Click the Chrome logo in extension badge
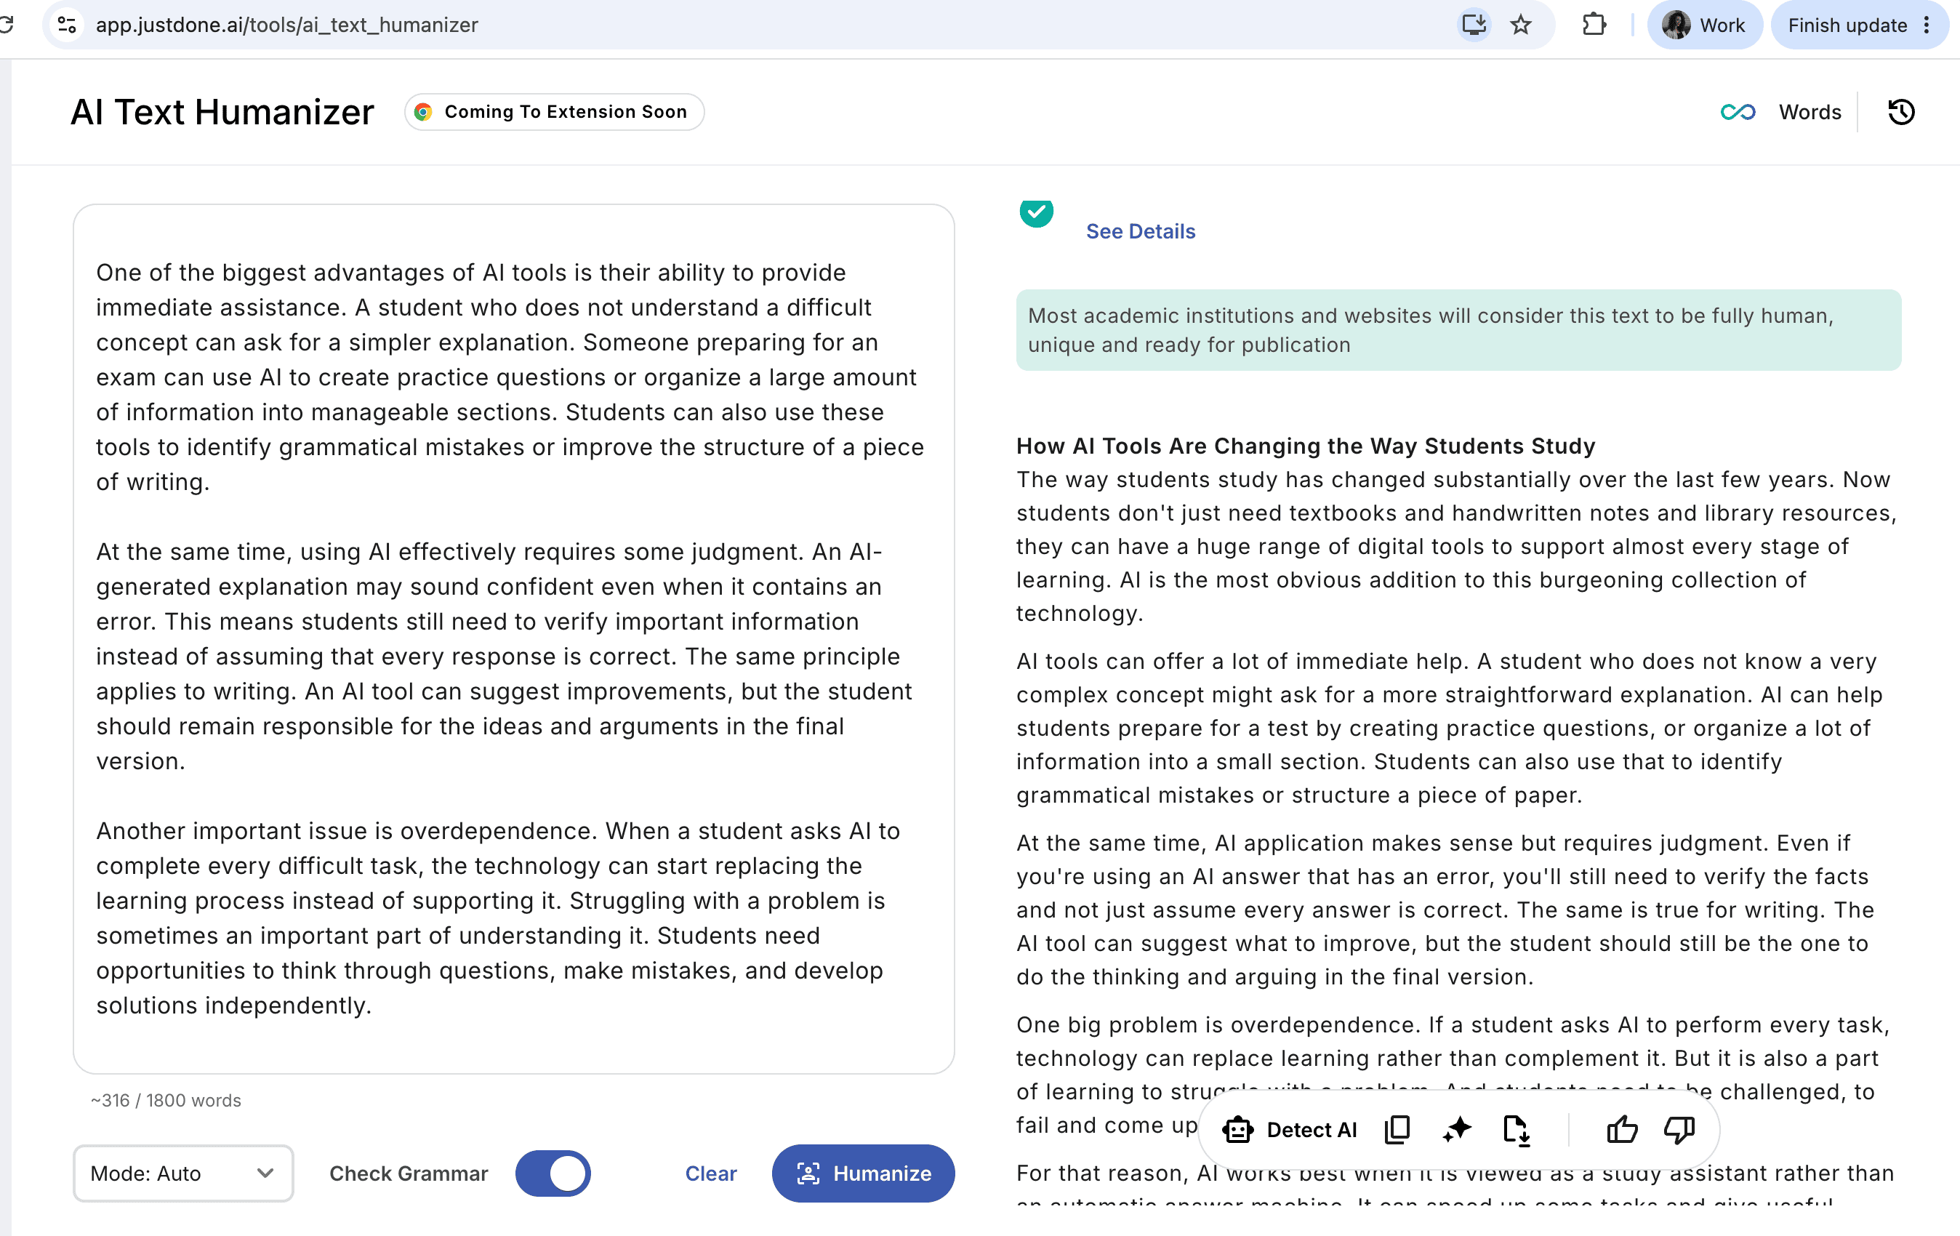Viewport: 1960px width, 1236px height. click(x=423, y=111)
